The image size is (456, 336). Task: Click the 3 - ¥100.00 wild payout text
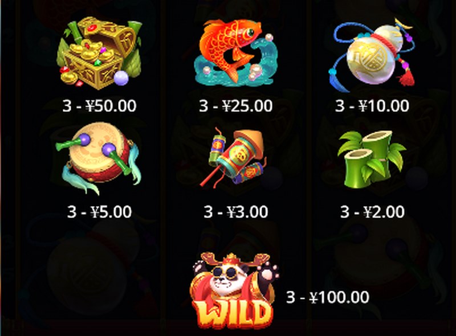click(328, 297)
